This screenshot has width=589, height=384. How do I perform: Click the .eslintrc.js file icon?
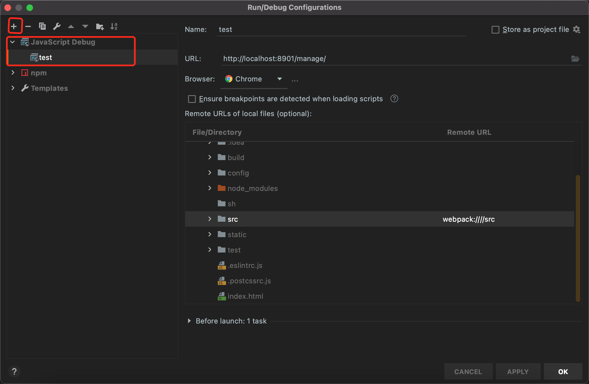point(222,265)
